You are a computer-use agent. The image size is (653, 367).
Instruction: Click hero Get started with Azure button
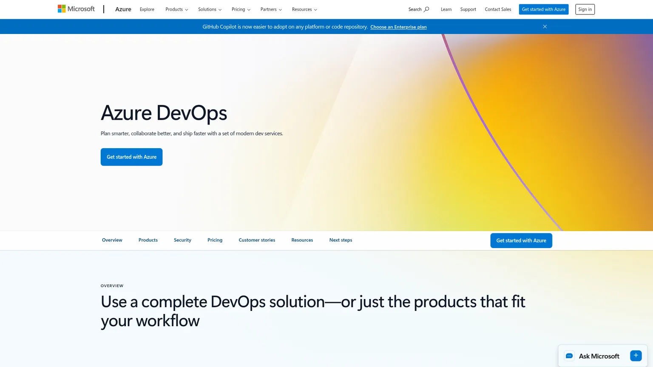coord(131,157)
